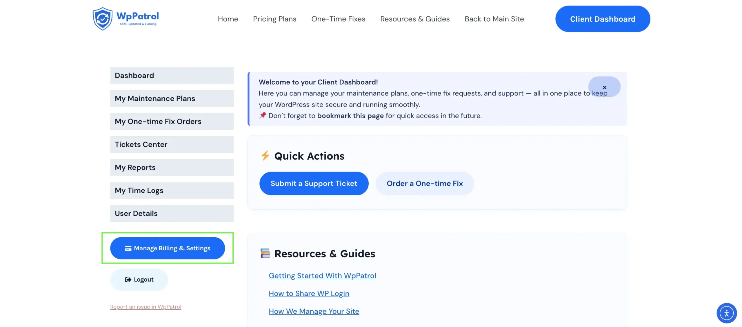View My Reports section
The height and width of the screenshot is (327, 742).
pyautogui.click(x=172, y=168)
